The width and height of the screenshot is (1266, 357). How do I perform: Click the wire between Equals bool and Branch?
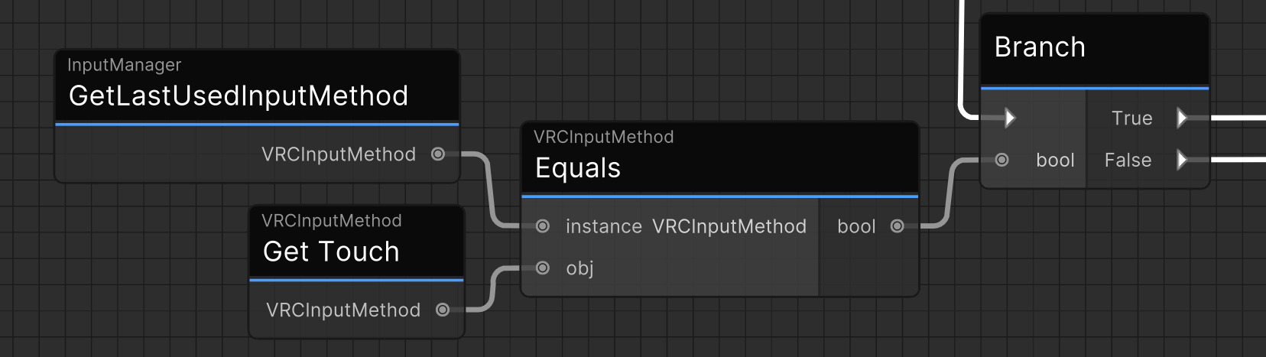[x=949, y=193]
